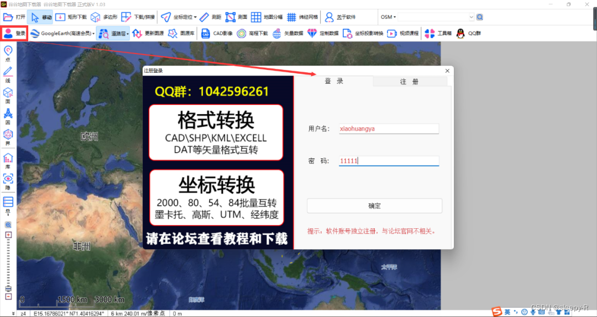
Task: Select the 面 polygon tool in sidebar
Action: pos(8,95)
